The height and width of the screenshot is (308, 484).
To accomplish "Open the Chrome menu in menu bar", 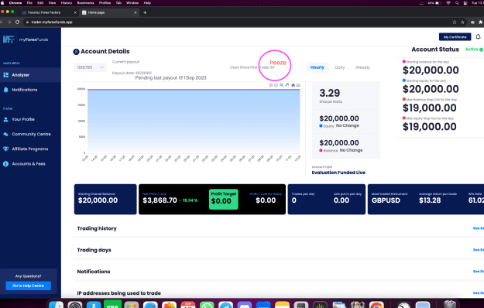I will (15, 3).
